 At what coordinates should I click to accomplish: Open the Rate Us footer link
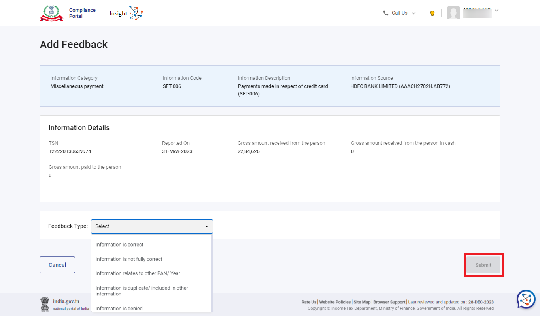pyautogui.click(x=309, y=302)
